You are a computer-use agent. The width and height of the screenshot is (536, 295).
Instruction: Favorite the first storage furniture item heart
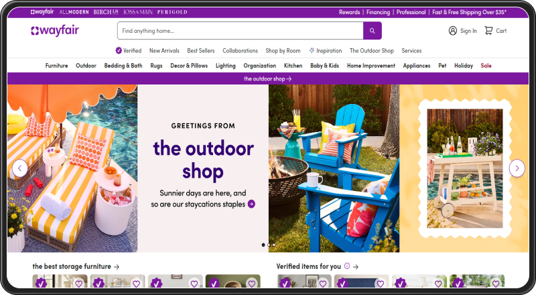coord(79,284)
